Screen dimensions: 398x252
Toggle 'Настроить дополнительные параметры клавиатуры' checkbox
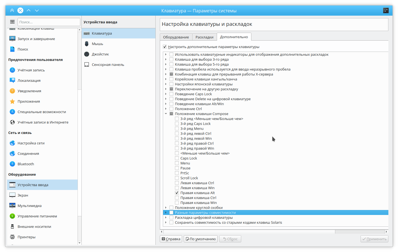tap(165, 47)
